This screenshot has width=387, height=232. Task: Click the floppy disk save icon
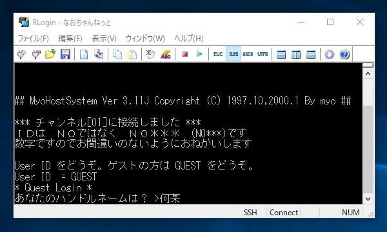[x=65, y=54]
